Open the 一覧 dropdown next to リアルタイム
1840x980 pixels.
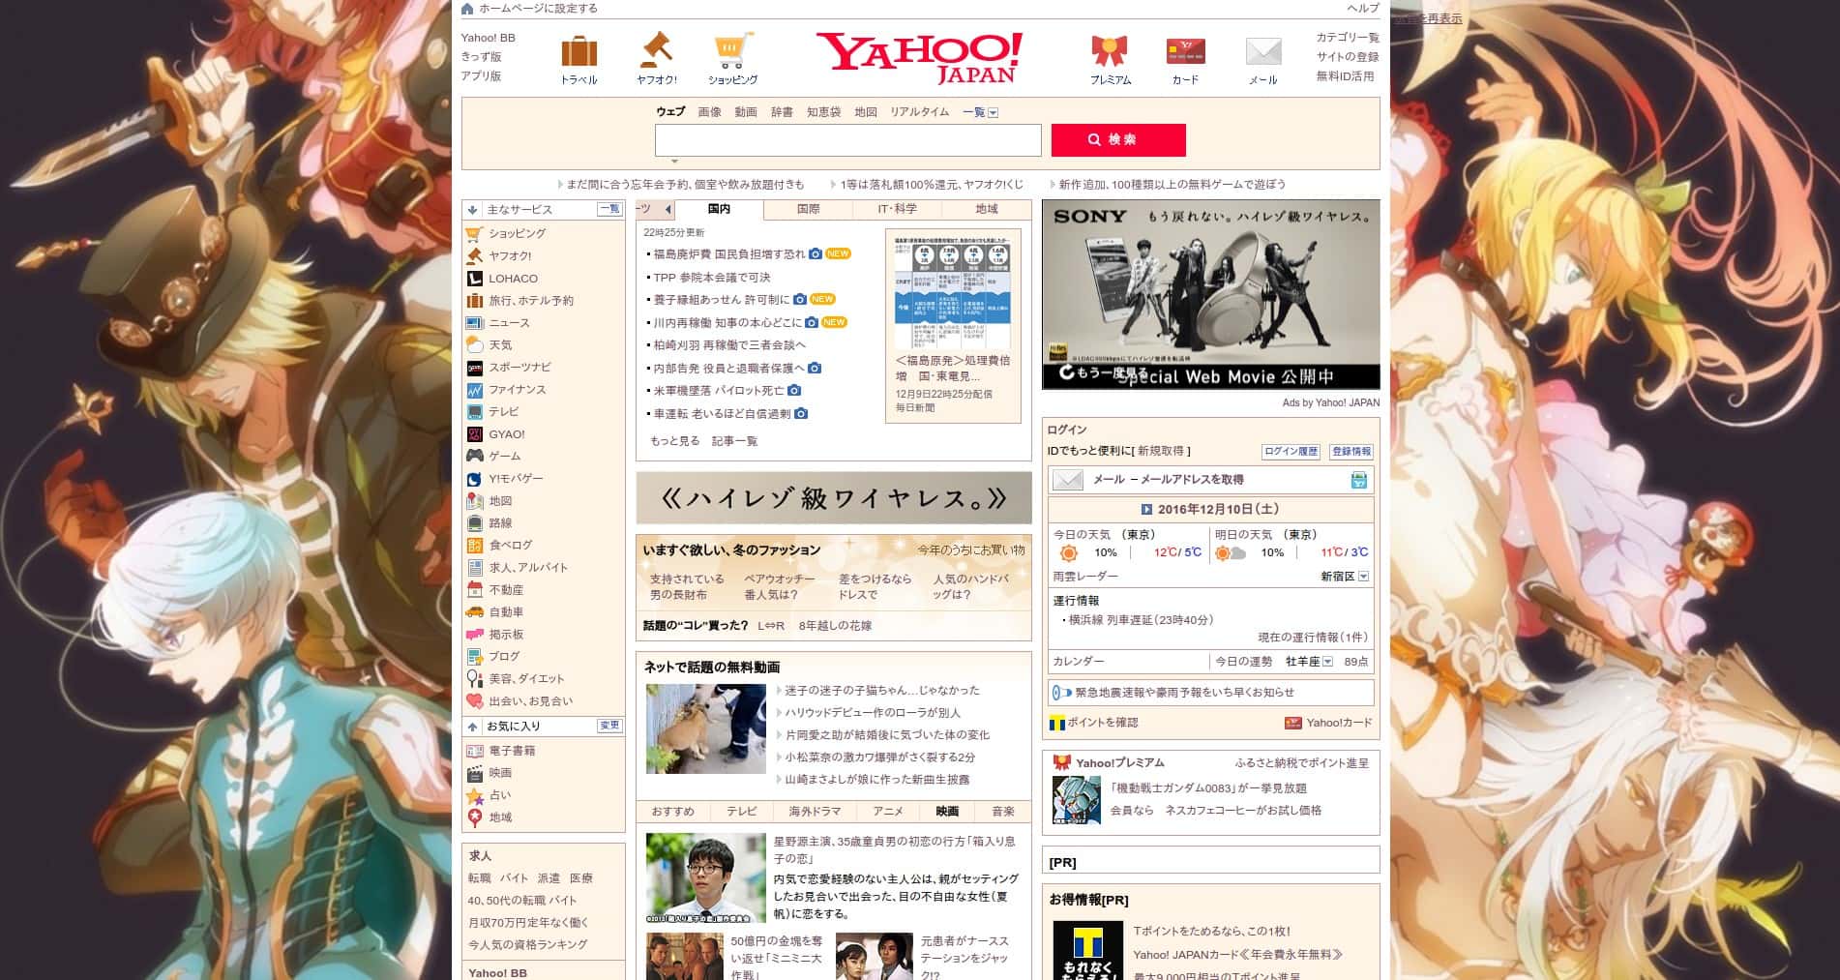(x=980, y=111)
